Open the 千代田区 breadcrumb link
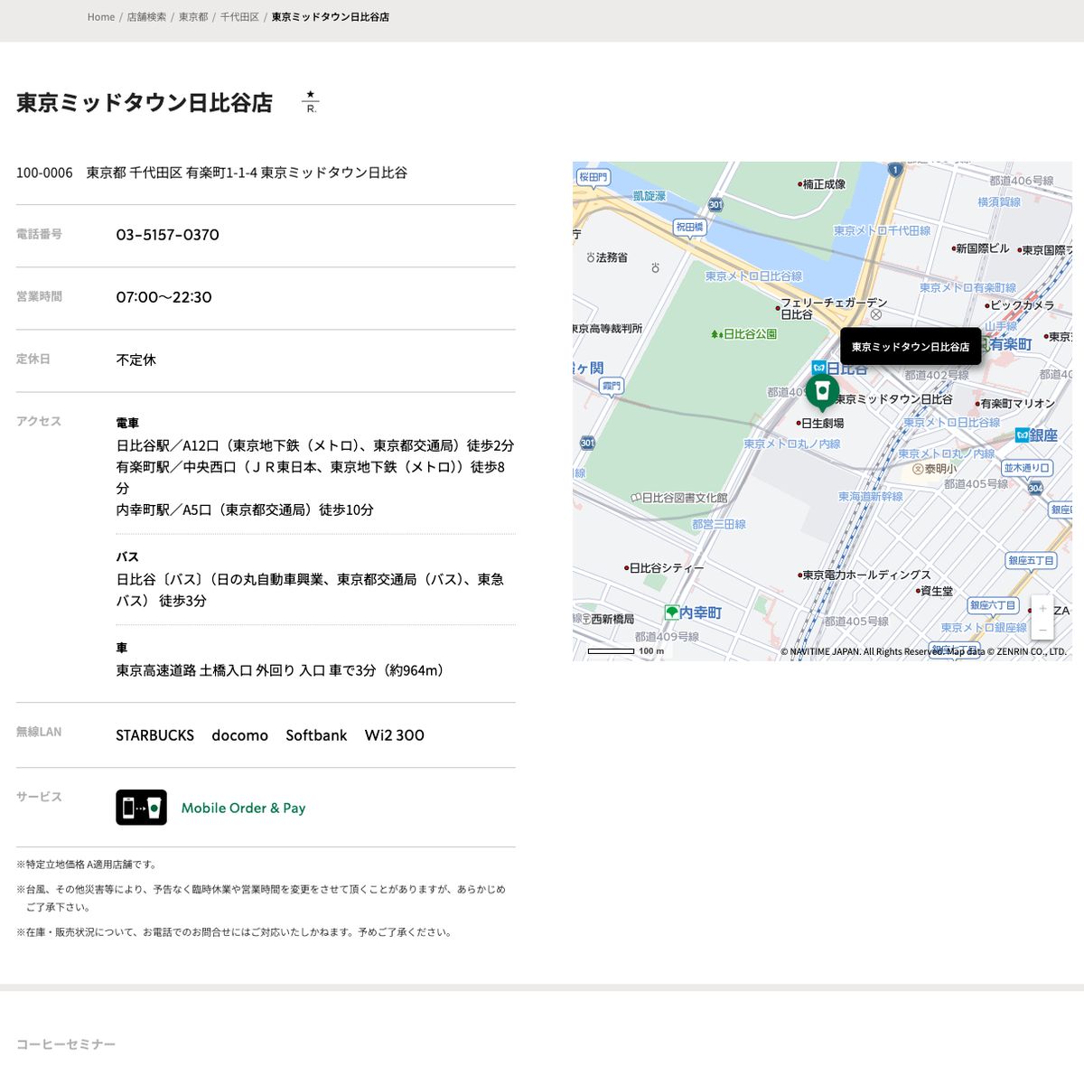The height and width of the screenshot is (1075, 1084). [239, 17]
